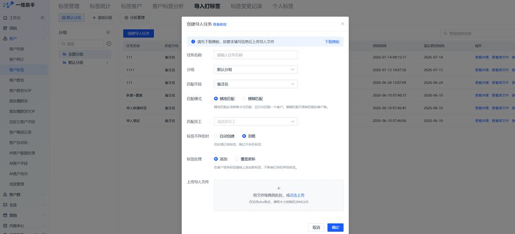This screenshot has width=515, height=234.
Task: Open the 查看教程 tutorial link
Action: pos(220,24)
